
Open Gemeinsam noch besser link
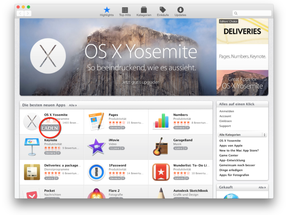(x=237, y=165)
